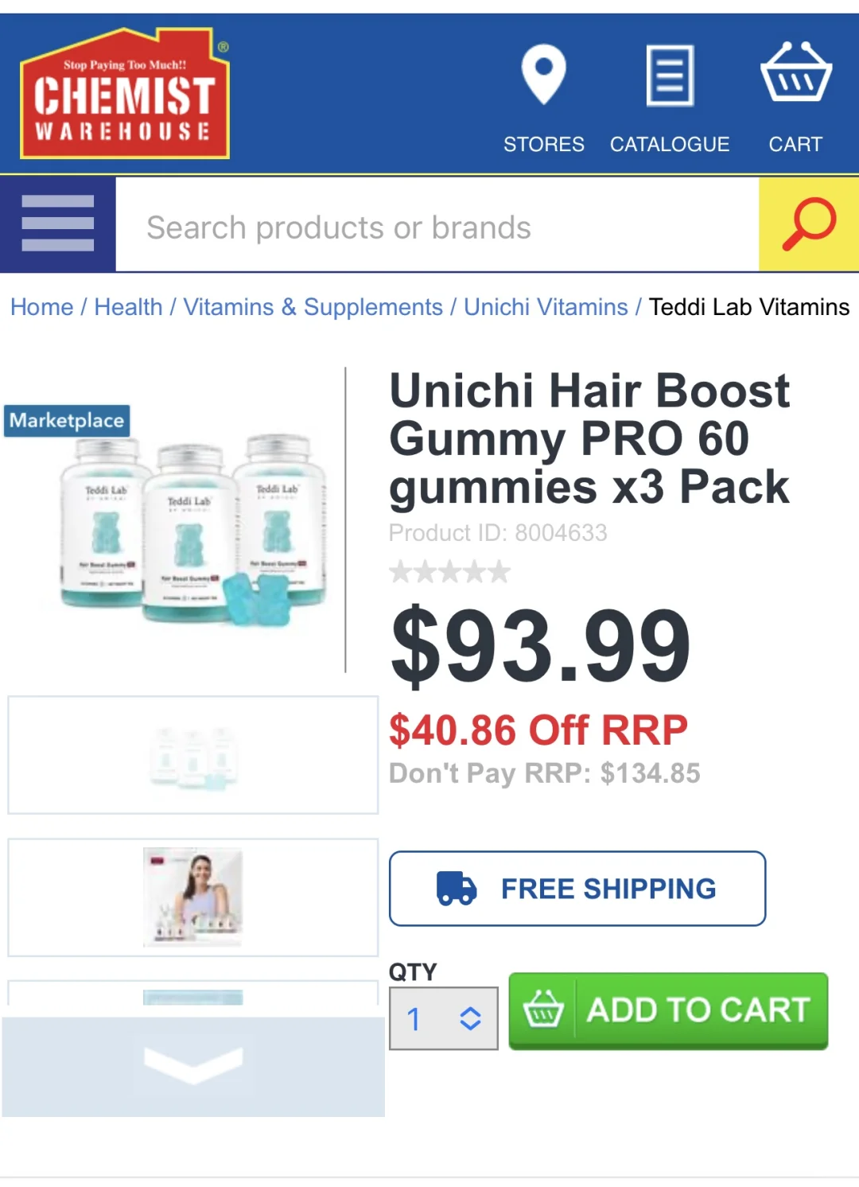Navigate to Unichi Vitamins breadcrumb
The image size is (859, 1187).
pyautogui.click(x=546, y=307)
